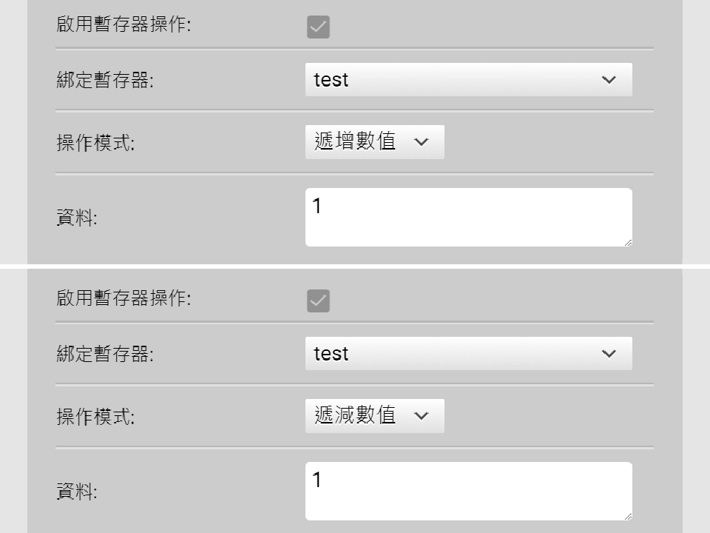Image resolution: width=710 pixels, height=533 pixels.
Task: Click the resize handle of the second 資料 box
Action: [x=628, y=515]
